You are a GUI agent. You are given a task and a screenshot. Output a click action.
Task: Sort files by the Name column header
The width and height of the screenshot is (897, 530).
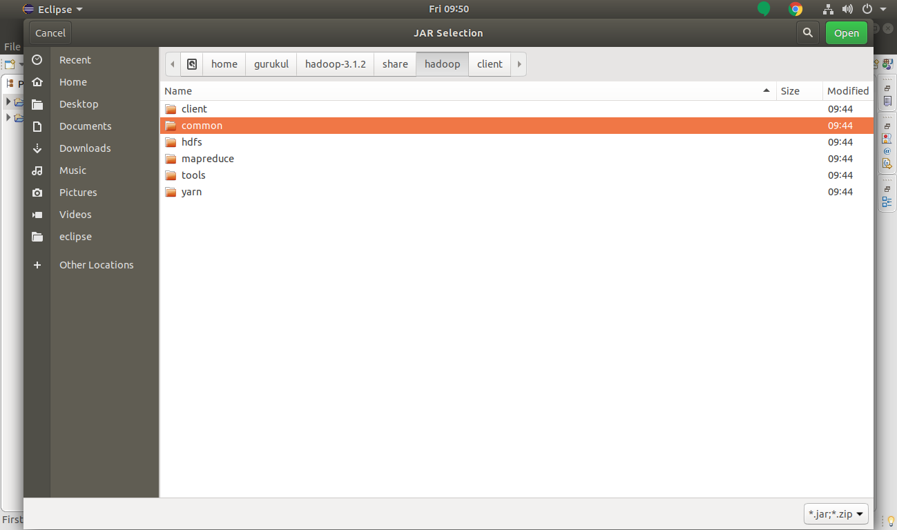468,90
